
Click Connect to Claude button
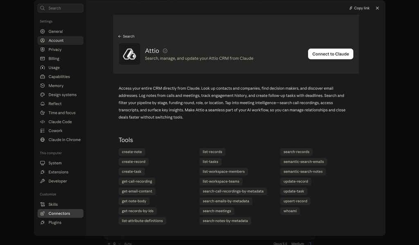pyautogui.click(x=331, y=54)
